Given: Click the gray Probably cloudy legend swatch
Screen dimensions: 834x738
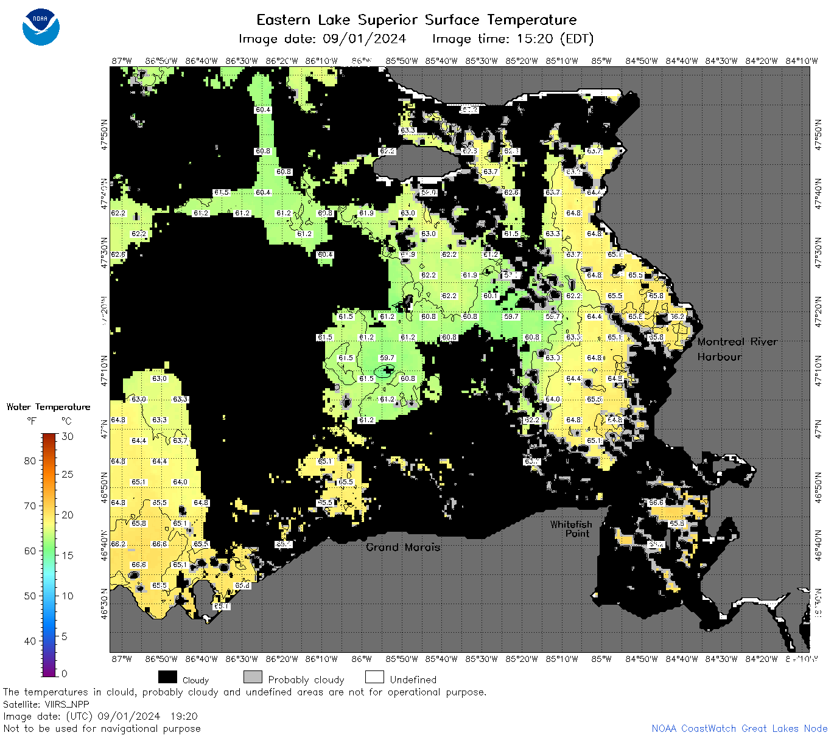Looking at the screenshot, I should 253,677.
